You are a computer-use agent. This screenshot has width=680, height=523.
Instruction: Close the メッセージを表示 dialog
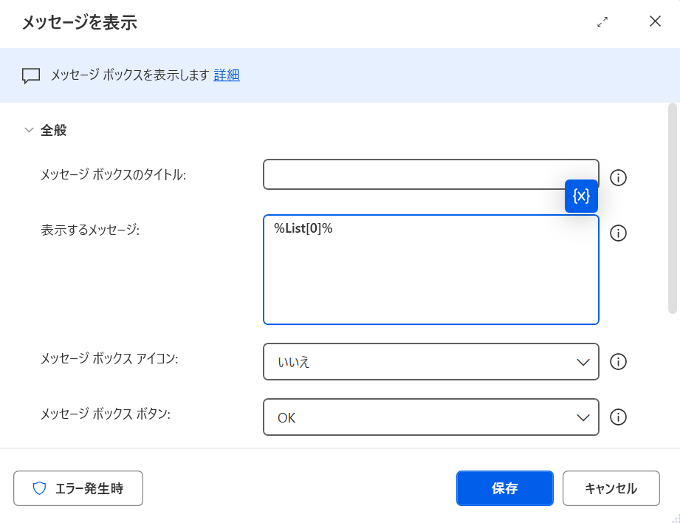(654, 21)
